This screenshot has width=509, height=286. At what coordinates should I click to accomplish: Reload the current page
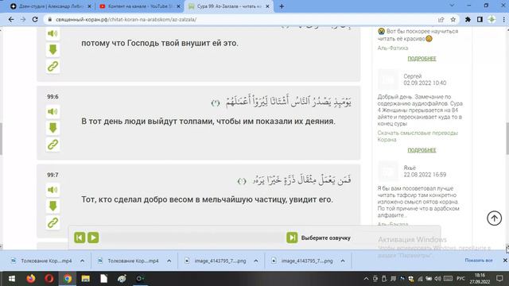(x=35, y=19)
